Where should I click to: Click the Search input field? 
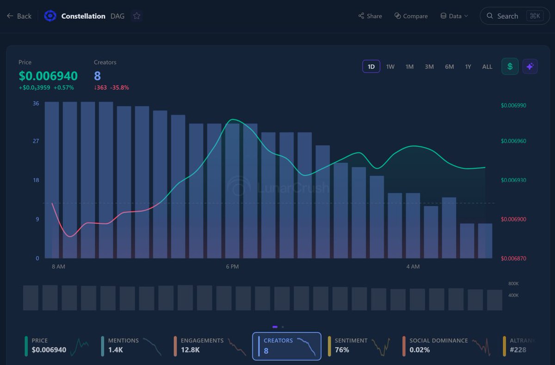point(515,16)
